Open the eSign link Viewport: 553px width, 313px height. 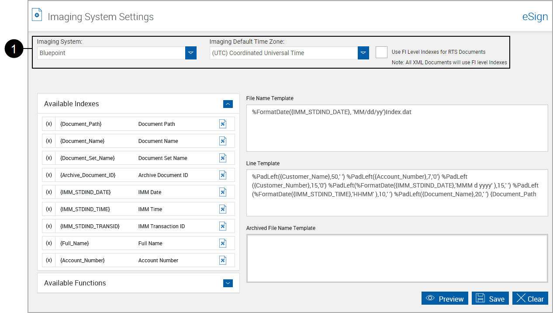535,17
